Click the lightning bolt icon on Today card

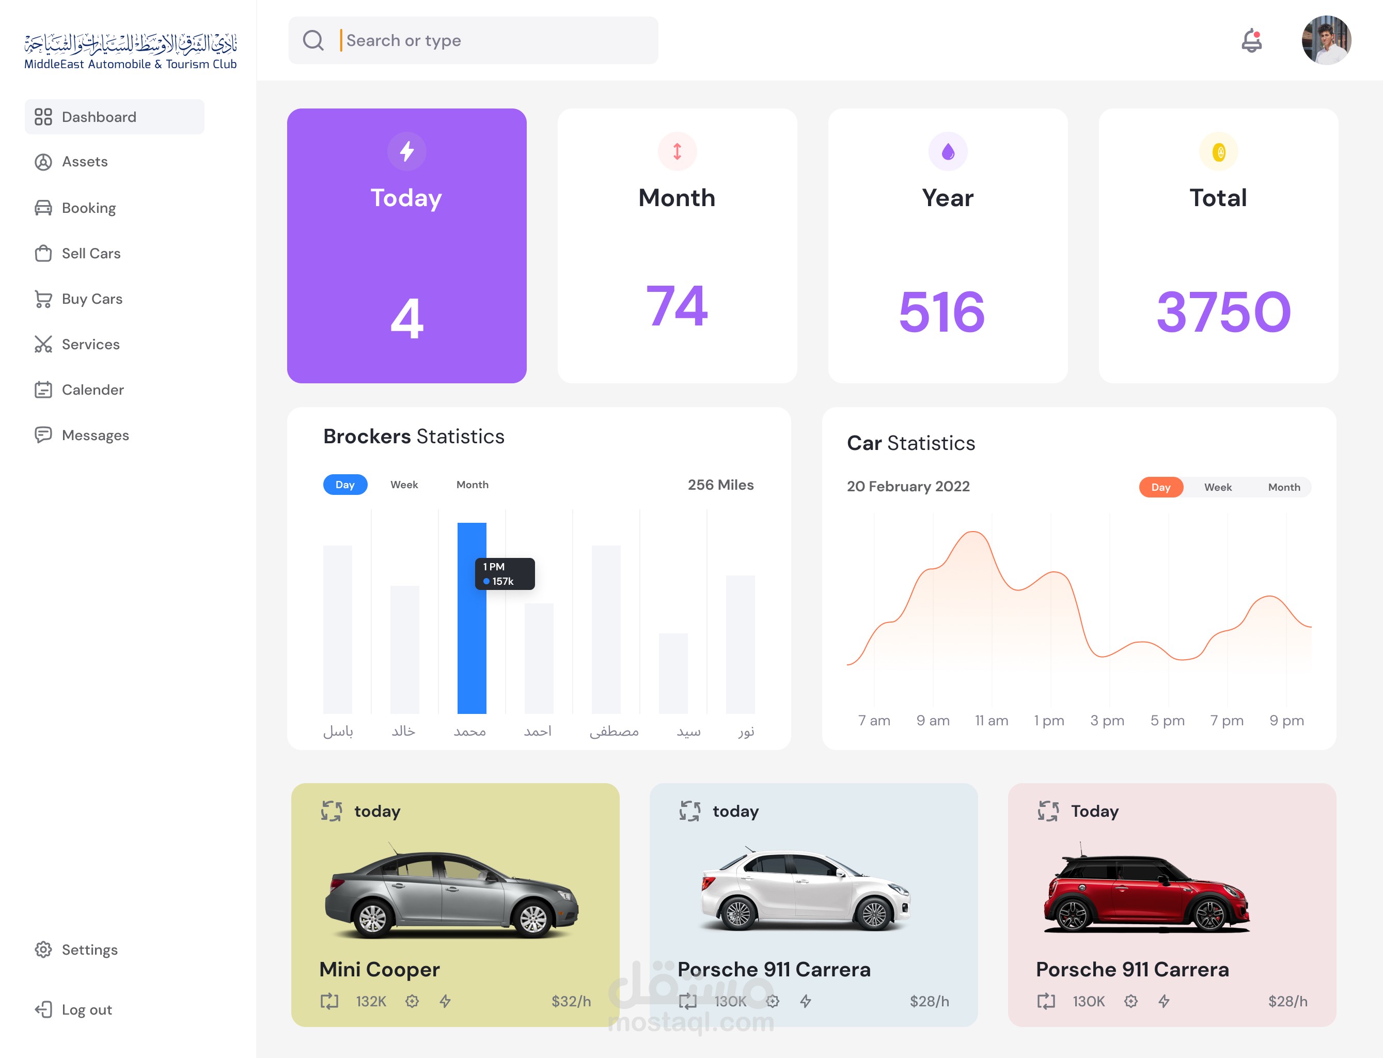point(406,151)
